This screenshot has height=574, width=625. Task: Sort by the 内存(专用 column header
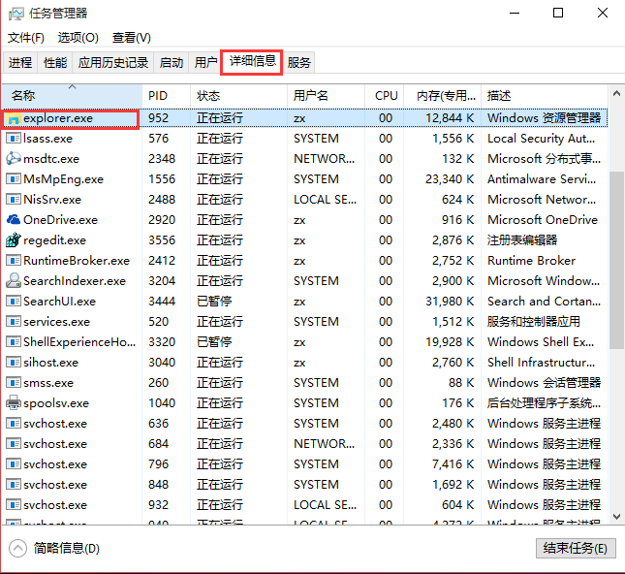[443, 96]
